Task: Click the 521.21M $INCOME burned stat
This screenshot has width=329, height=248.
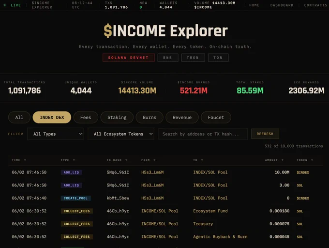Action: coord(194,91)
